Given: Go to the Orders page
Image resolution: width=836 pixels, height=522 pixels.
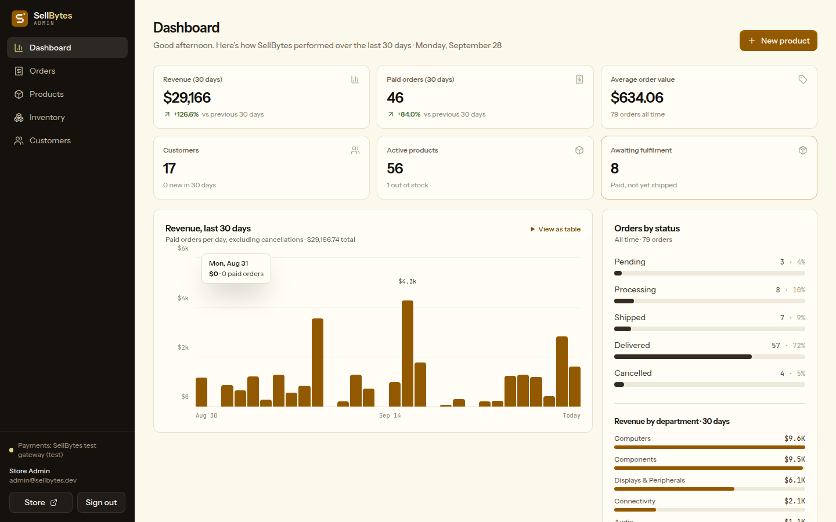Looking at the screenshot, I should tap(67, 71).
